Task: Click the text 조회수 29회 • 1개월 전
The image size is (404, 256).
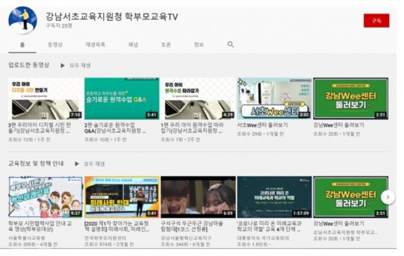Action: click(260, 134)
